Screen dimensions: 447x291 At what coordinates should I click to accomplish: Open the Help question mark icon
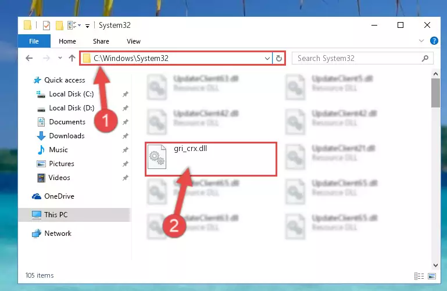[x=434, y=41]
